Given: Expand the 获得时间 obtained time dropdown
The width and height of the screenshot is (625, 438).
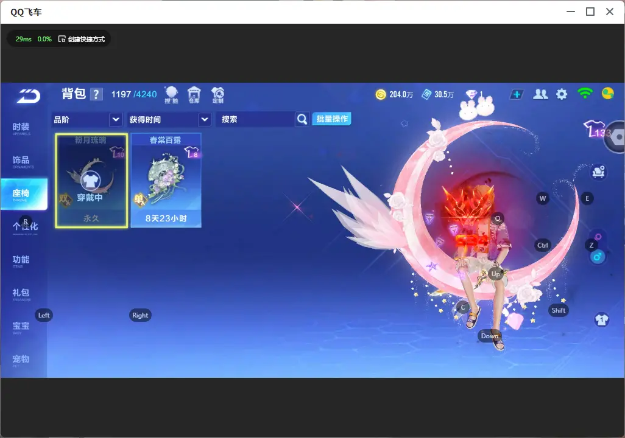Looking at the screenshot, I should (169, 119).
